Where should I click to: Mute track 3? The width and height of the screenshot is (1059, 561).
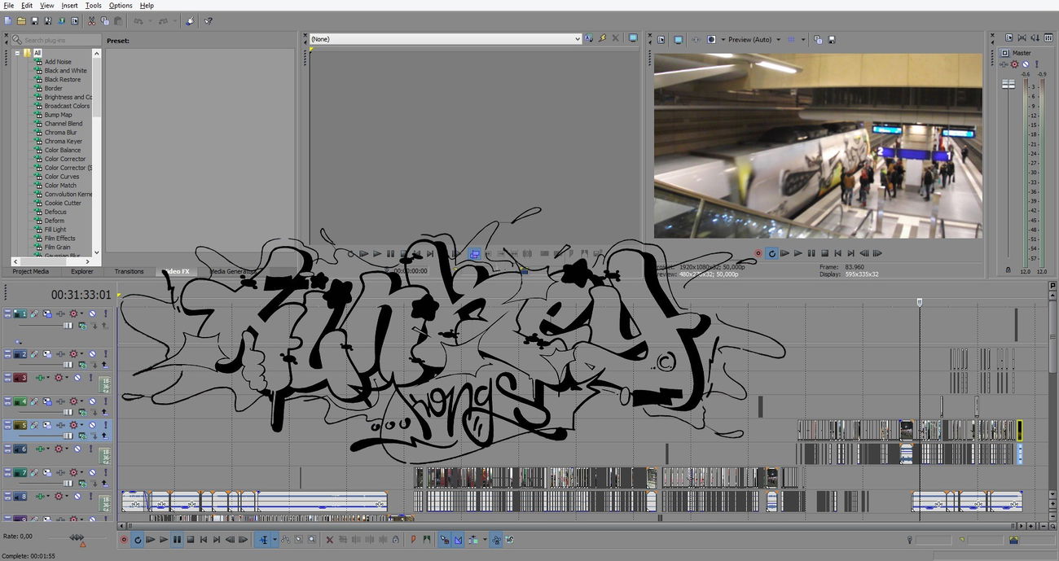77,377
